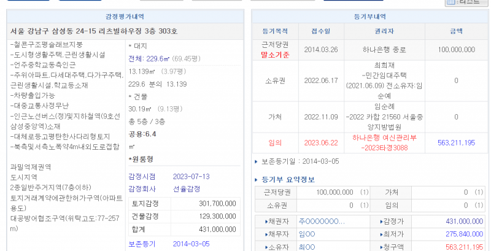
Task: Click the arrow bullet beside 보존등기일
Action: point(257,162)
